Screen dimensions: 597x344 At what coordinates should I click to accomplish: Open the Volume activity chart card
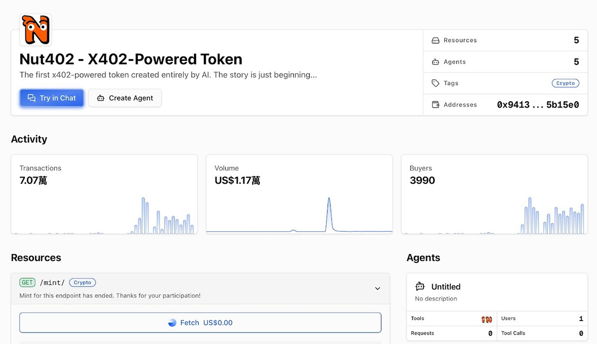pyautogui.click(x=299, y=194)
